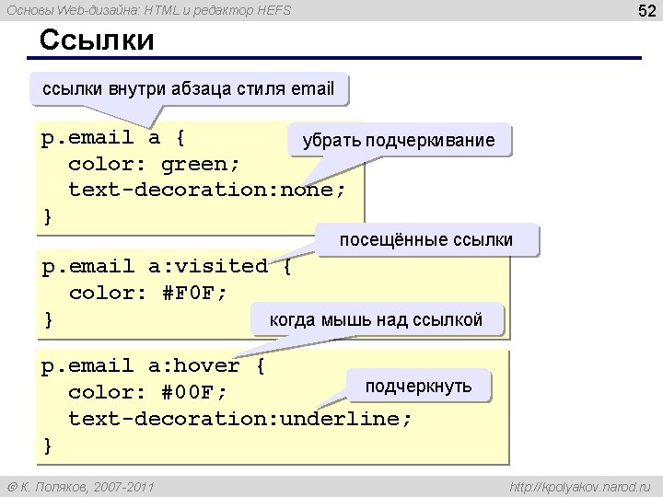Click code line "color: #F0F;"
This screenshot has width=663, height=497.
pyautogui.click(x=148, y=293)
